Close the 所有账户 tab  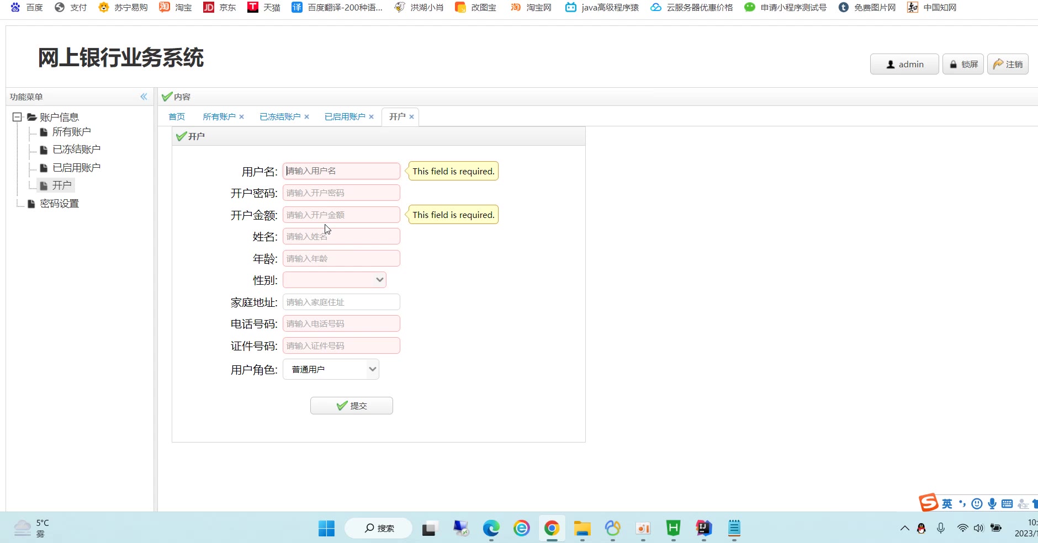click(241, 117)
